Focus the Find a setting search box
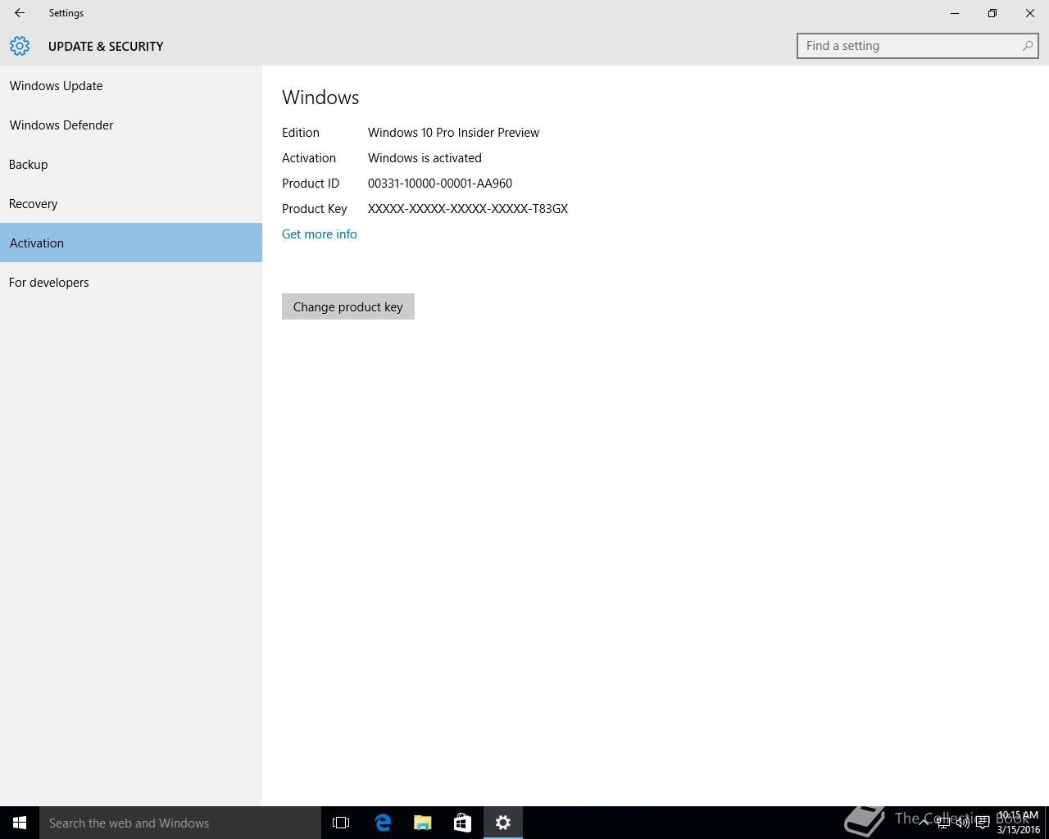 coord(917,46)
